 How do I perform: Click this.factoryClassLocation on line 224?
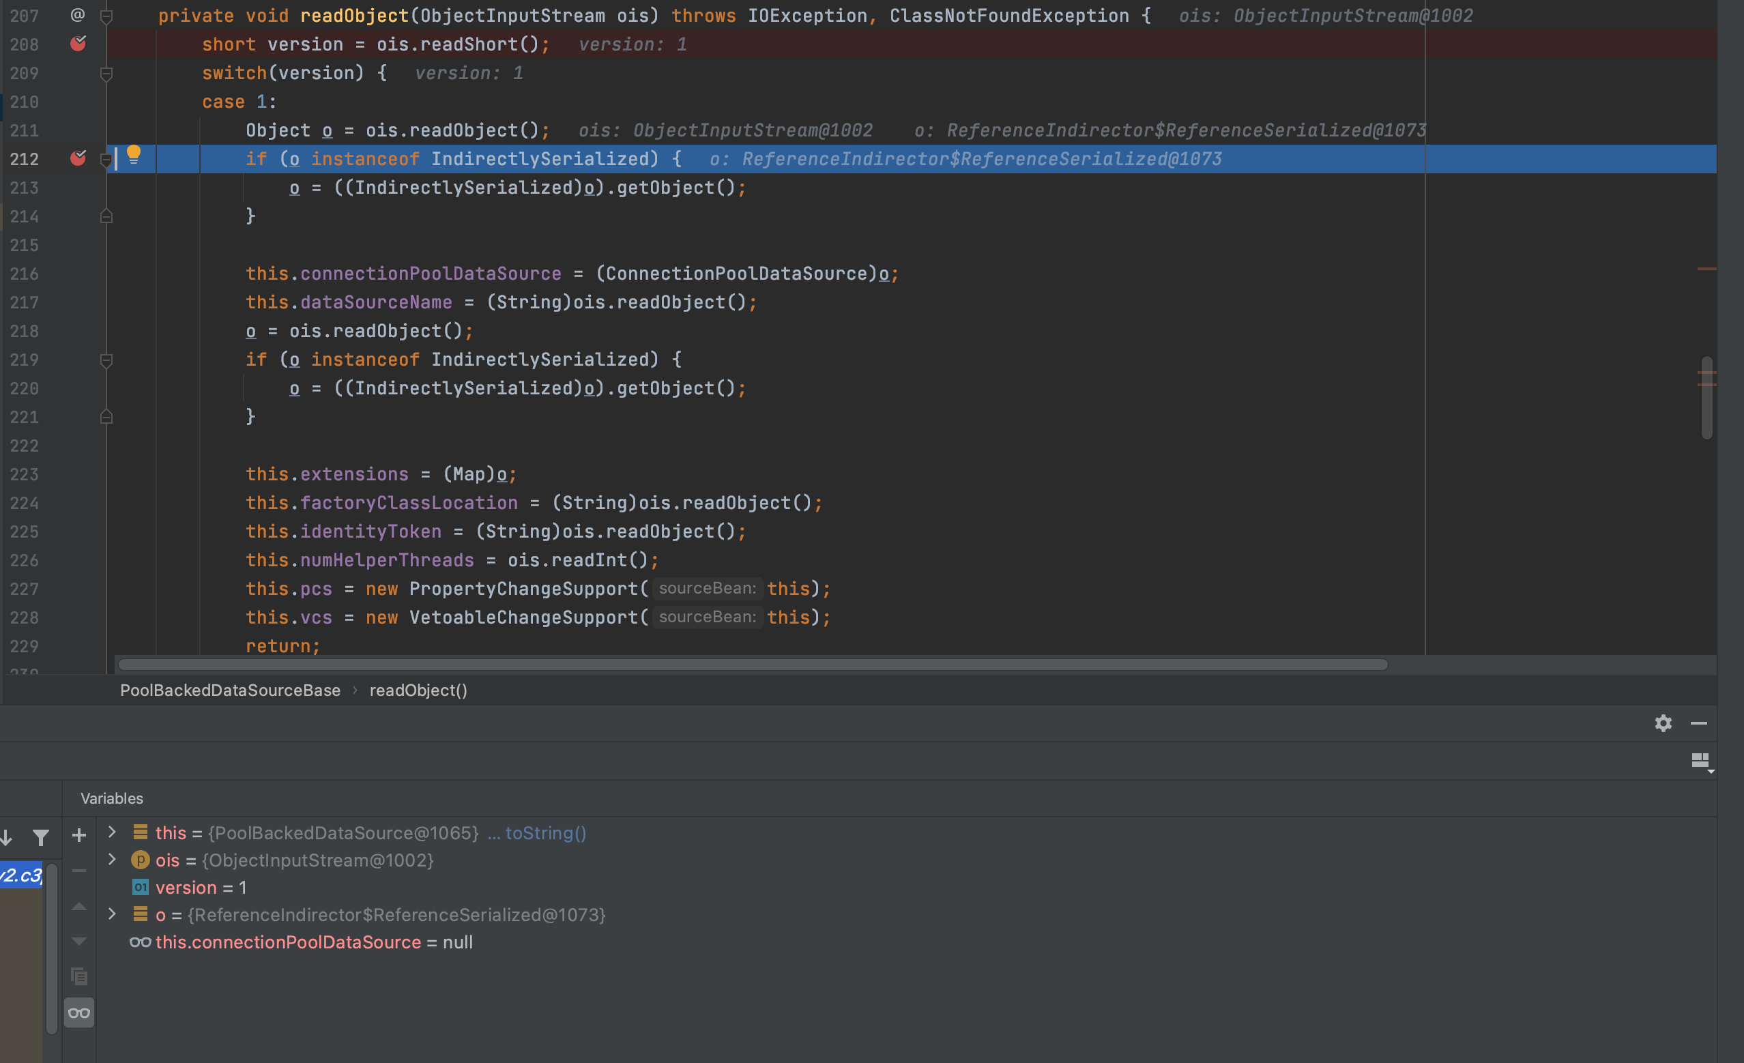tap(381, 502)
